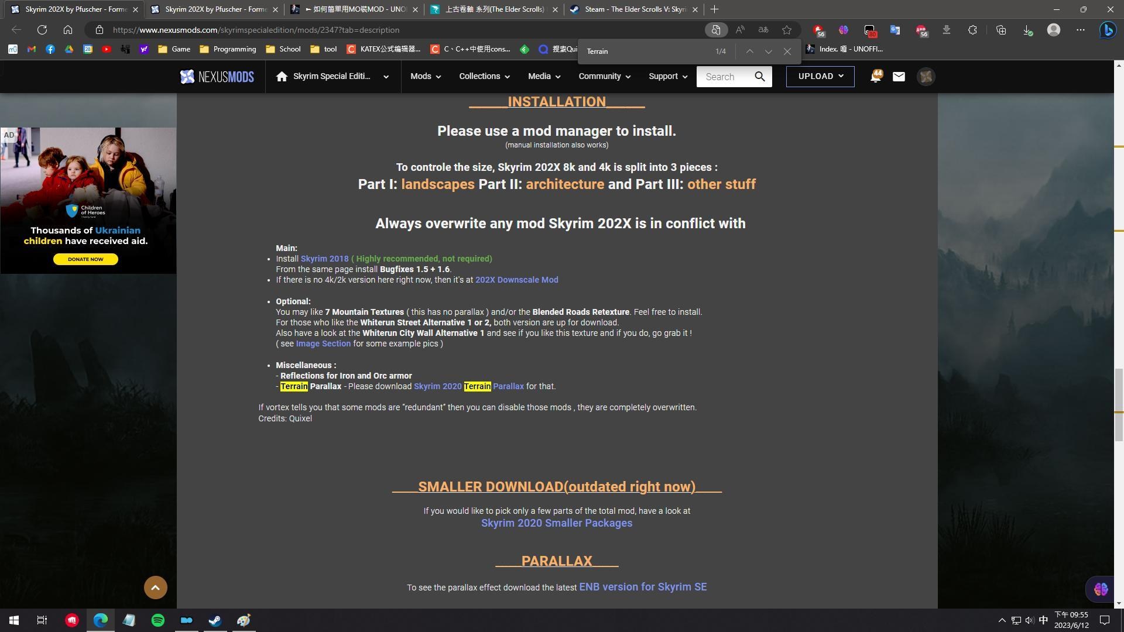Click the Nexus Mods user avatar icon
Screen dimensions: 1124x632
coord(926,77)
